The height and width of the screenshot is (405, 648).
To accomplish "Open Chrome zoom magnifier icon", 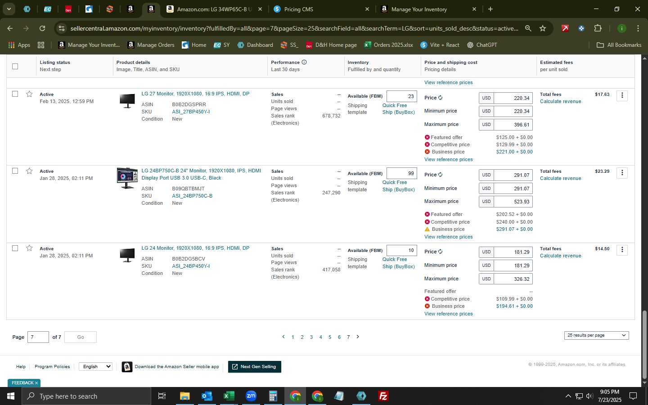I will [528, 28].
